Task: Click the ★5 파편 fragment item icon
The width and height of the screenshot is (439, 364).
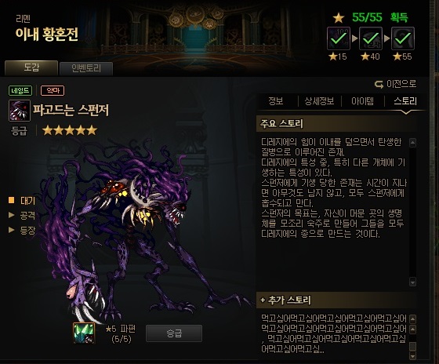Action: [x=84, y=333]
